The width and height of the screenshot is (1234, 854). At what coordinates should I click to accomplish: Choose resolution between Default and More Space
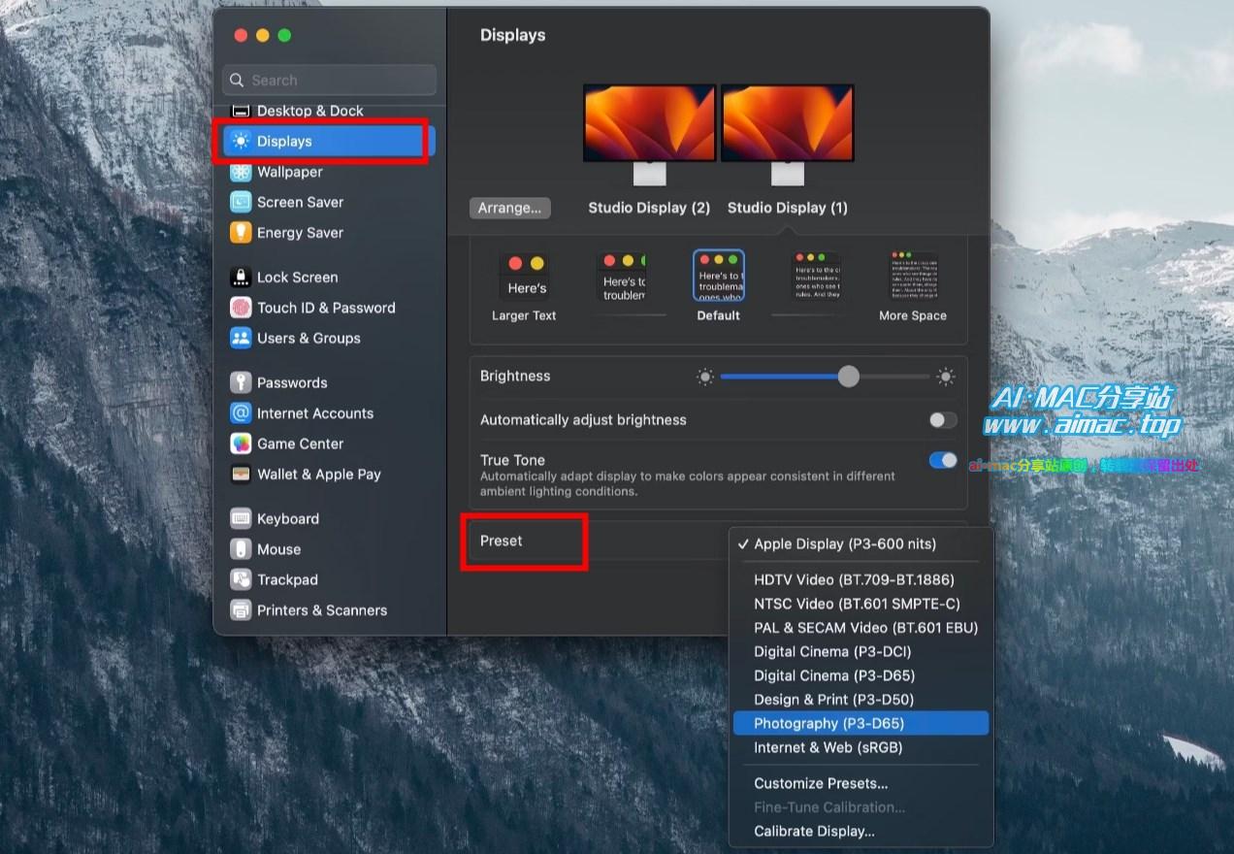click(816, 279)
